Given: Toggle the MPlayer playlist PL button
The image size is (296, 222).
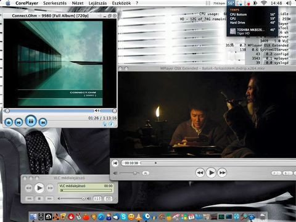Looking at the screenshot, I should [146, 173].
